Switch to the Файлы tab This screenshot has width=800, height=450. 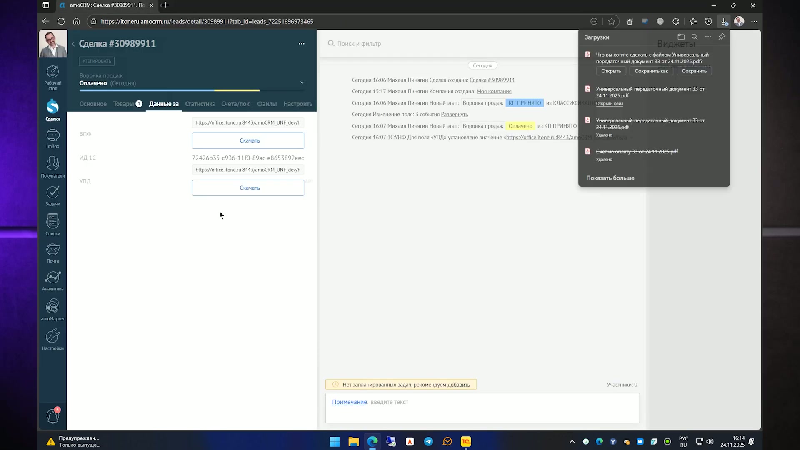pyautogui.click(x=267, y=104)
